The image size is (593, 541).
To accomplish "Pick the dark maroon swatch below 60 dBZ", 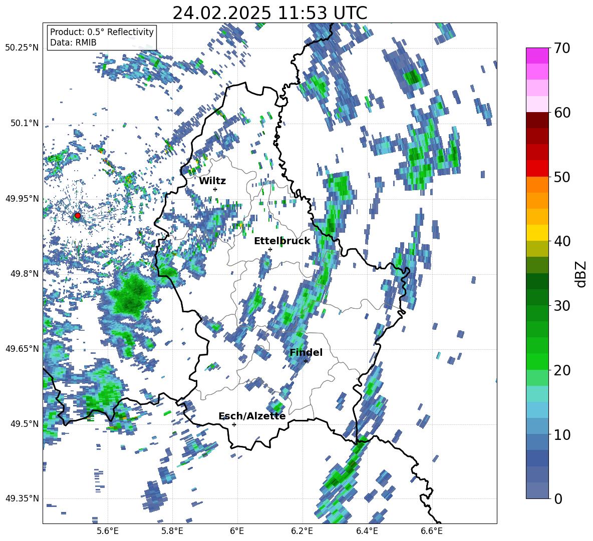I will pos(537,120).
